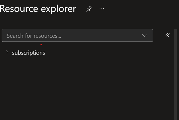Expand the subscriptions tree node
This screenshot has width=179, height=120.
7,52
